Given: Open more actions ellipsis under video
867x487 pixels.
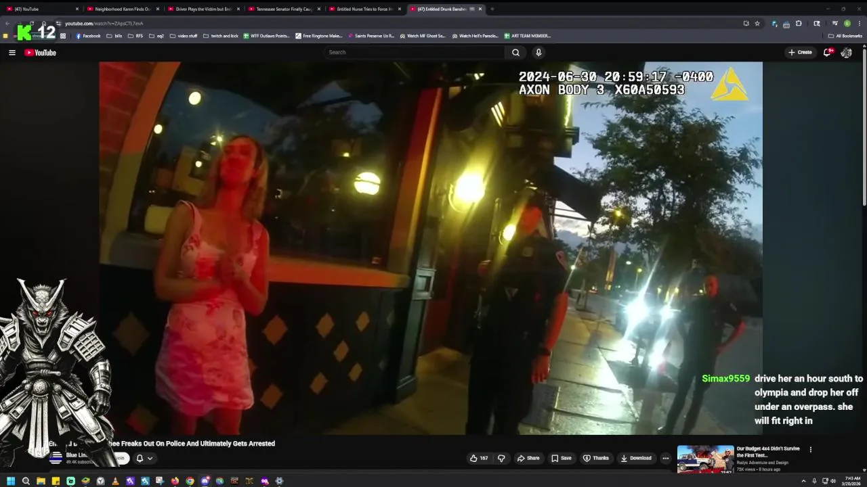Looking at the screenshot, I should pos(666,458).
